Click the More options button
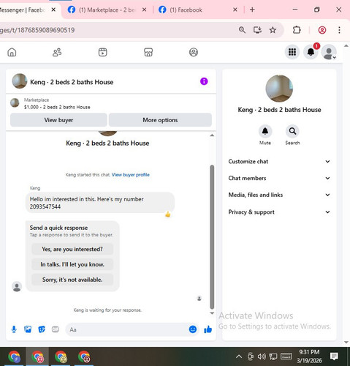 [160, 120]
